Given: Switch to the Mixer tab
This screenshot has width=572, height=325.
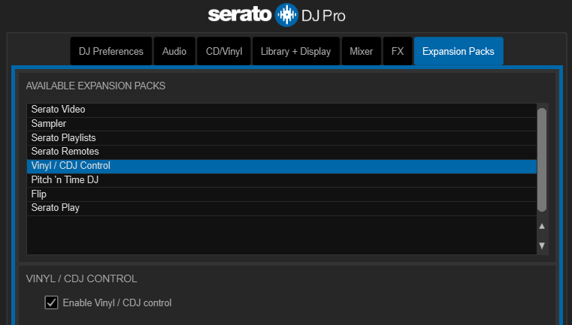Looking at the screenshot, I should pyautogui.click(x=361, y=52).
